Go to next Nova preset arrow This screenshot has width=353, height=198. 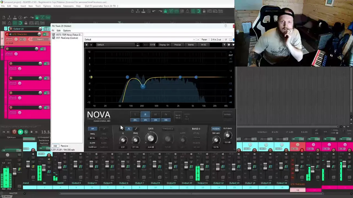coord(91,45)
